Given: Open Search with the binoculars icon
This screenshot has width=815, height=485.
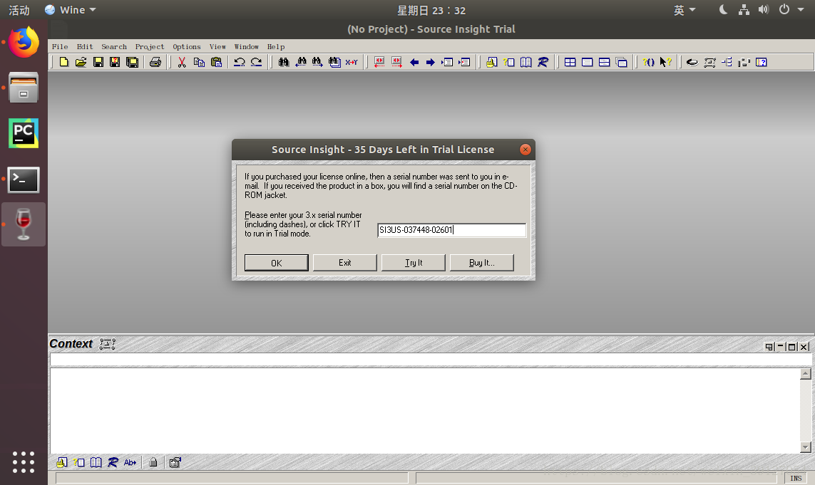Looking at the screenshot, I should pos(282,62).
